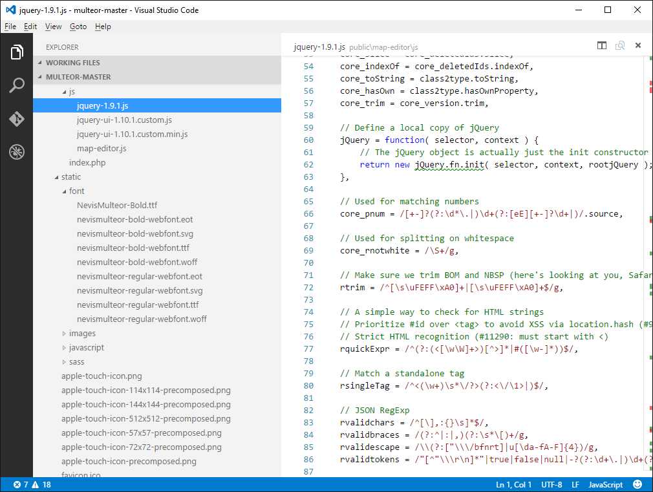Viewport: 653px width, 492px height.
Task: Click the EXPLORER panel header
Action: coord(62,47)
